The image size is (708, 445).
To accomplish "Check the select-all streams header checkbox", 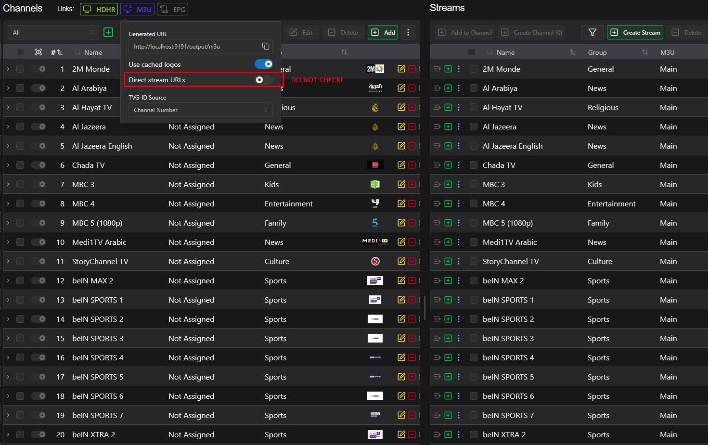I will [x=472, y=52].
